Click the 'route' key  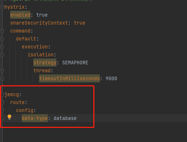(x=17, y=102)
